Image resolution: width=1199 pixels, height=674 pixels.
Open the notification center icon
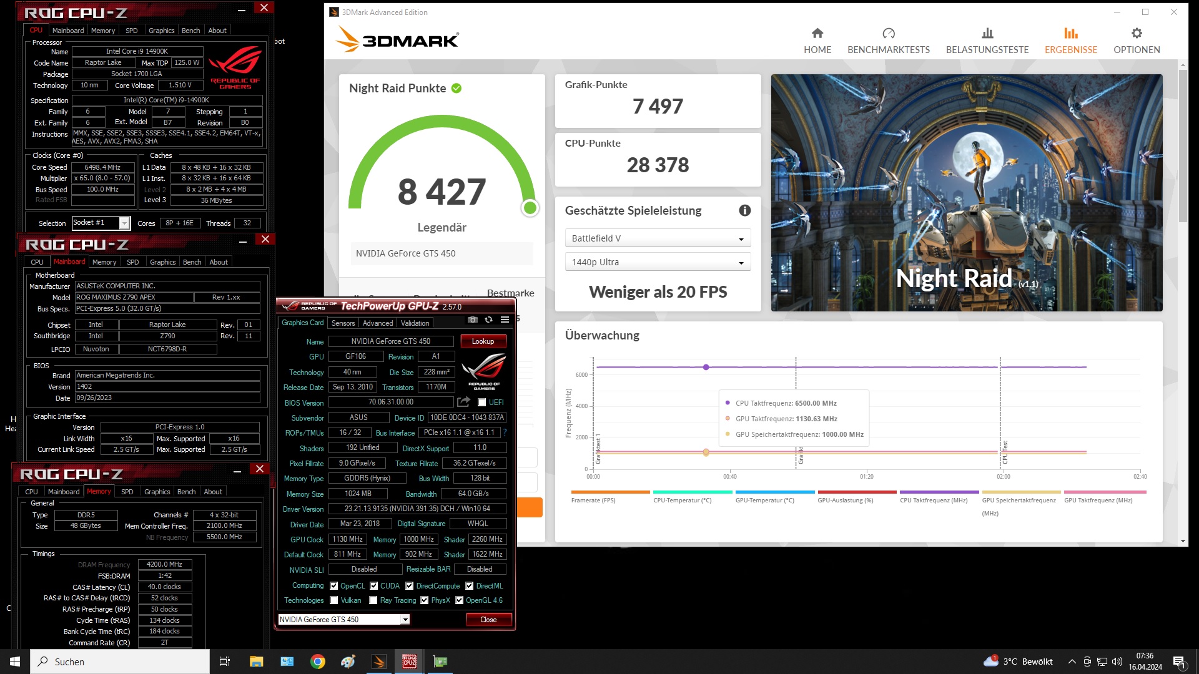point(1179,662)
